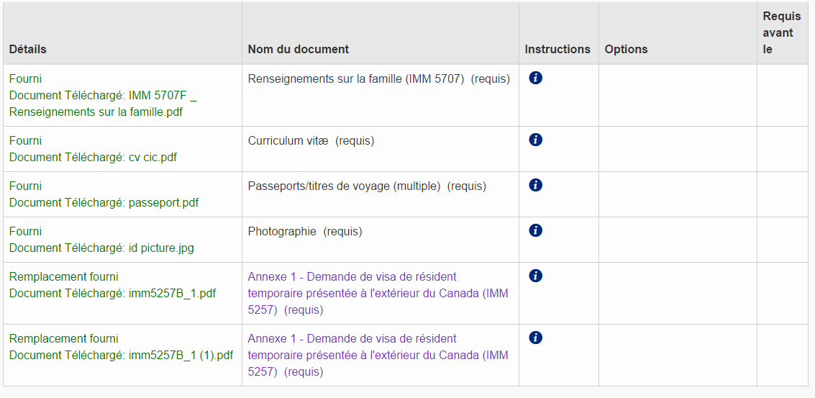Image resolution: width=815 pixels, height=398 pixels.
Task: Click info icon beside imm5257B_1 (1).pdf row
Action: coord(535,338)
